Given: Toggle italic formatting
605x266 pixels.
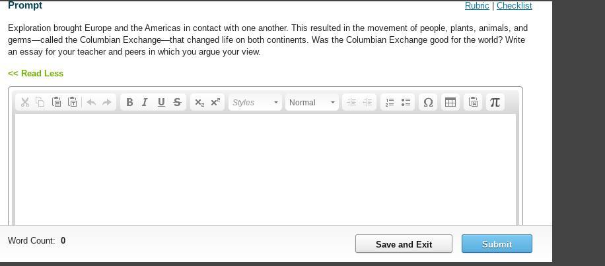Looking at the screenshot, I should [x=145, y=102].
